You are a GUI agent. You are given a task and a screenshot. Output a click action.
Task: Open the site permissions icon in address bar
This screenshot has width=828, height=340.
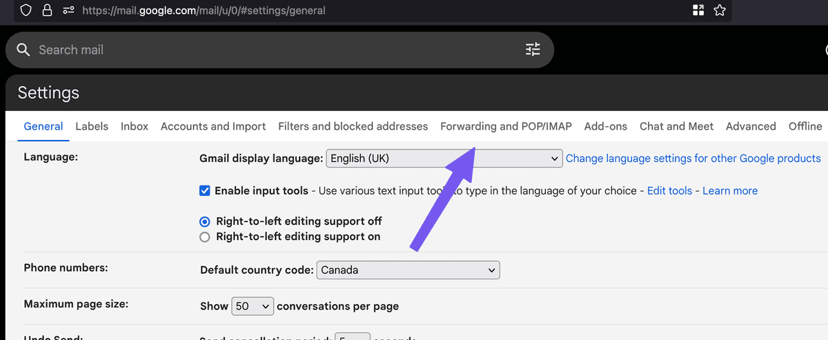point(68,10)
